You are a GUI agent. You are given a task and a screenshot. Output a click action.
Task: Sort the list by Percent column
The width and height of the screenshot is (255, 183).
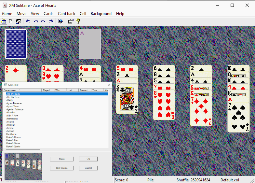[x=85, y=90]
